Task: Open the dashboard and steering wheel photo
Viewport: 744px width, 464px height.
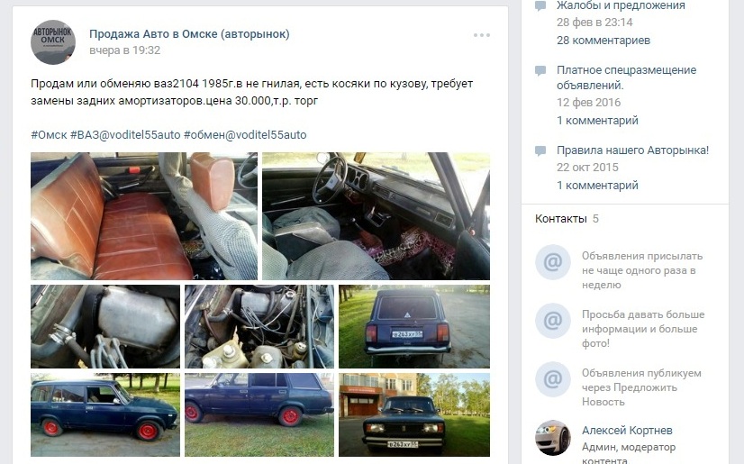Action: point(376,216)
